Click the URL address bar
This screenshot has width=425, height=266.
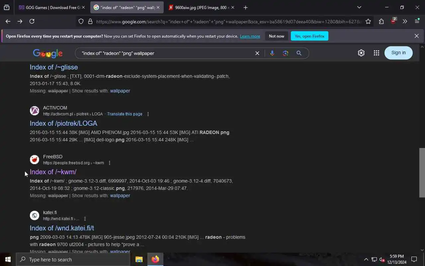228,21
